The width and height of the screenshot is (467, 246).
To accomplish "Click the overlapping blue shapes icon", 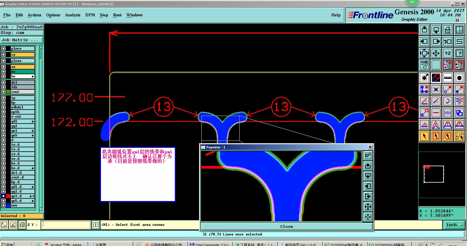I will click(x=459, y=113).
